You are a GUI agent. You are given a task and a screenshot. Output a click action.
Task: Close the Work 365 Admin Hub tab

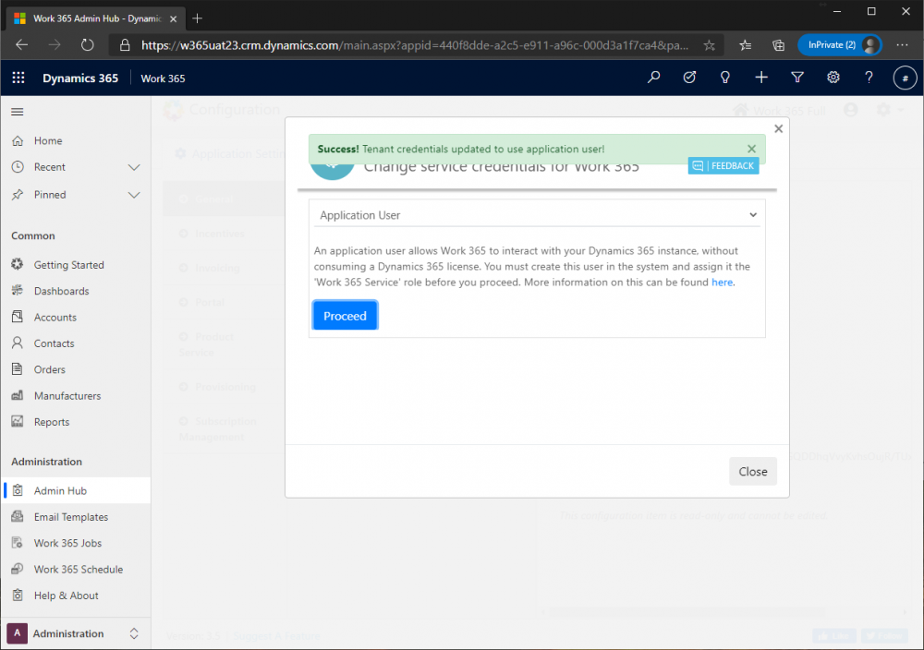[x=174, y=18]
